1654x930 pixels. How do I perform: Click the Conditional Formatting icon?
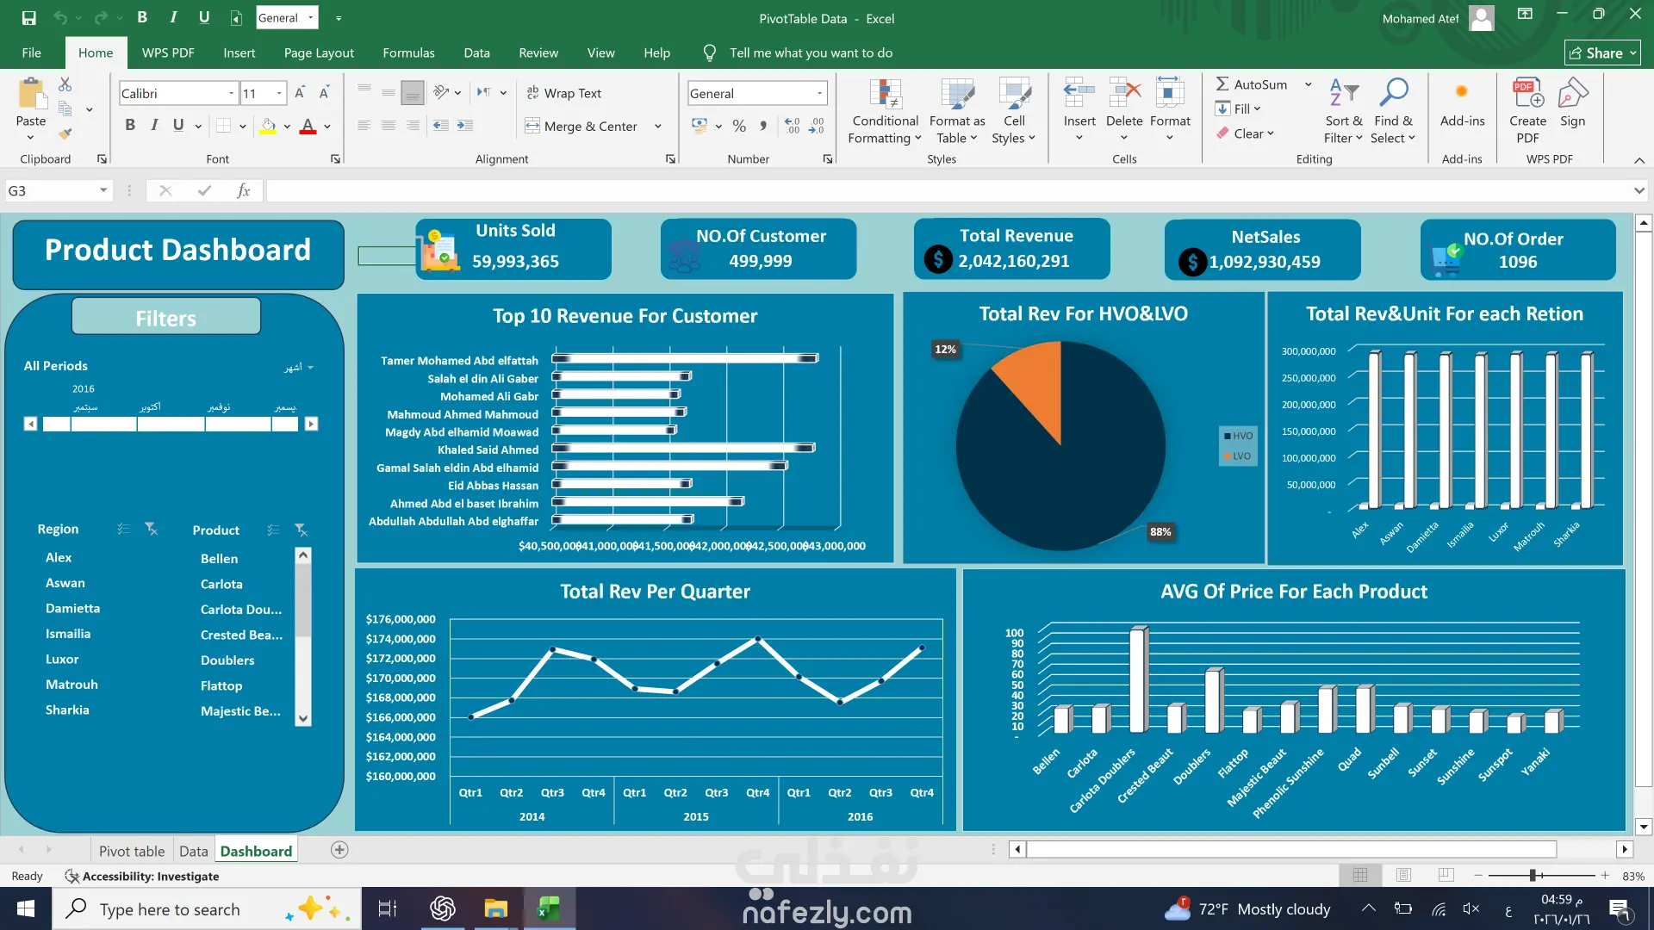click(885, 95)
